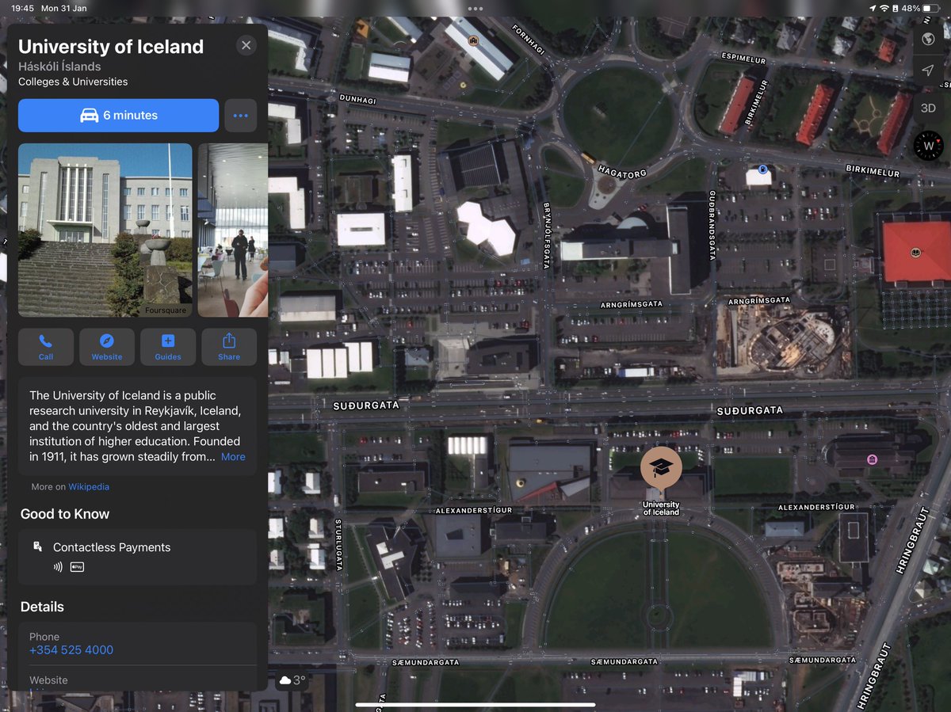This screenshot has height=712, width=951.
Task: Select the University of Iceland graduation cap pin
Action: coord(661,468)
